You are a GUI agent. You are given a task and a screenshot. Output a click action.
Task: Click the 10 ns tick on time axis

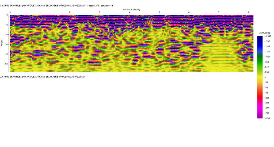pyautogui.click(x=6, y=25)
